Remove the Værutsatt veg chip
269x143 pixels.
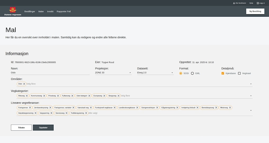point(91,108)
